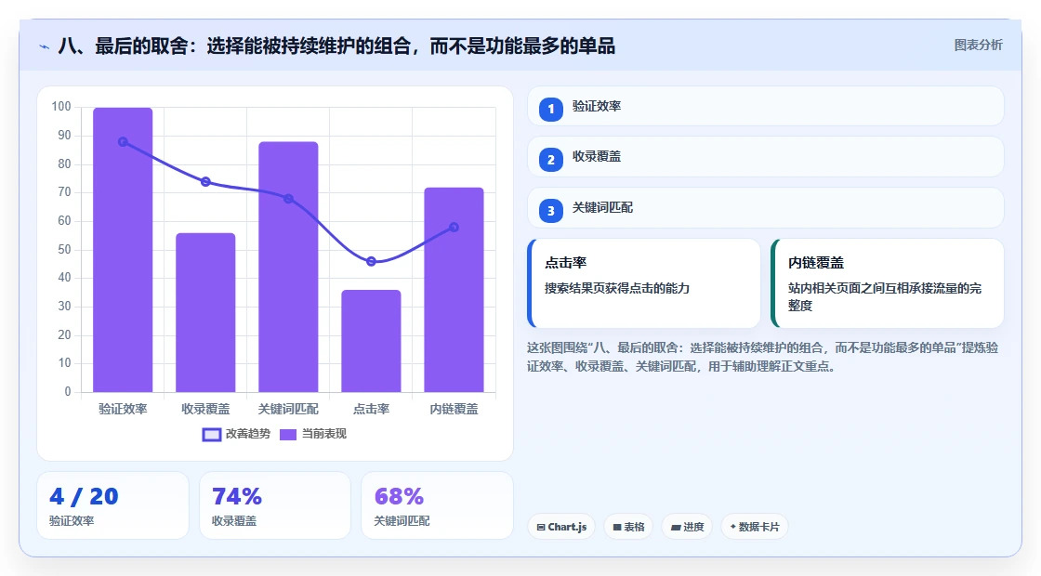Click the number 3 badge for 关键词匹配
The height and width of the screenshot is (576, 1041).
pos(550,210)
